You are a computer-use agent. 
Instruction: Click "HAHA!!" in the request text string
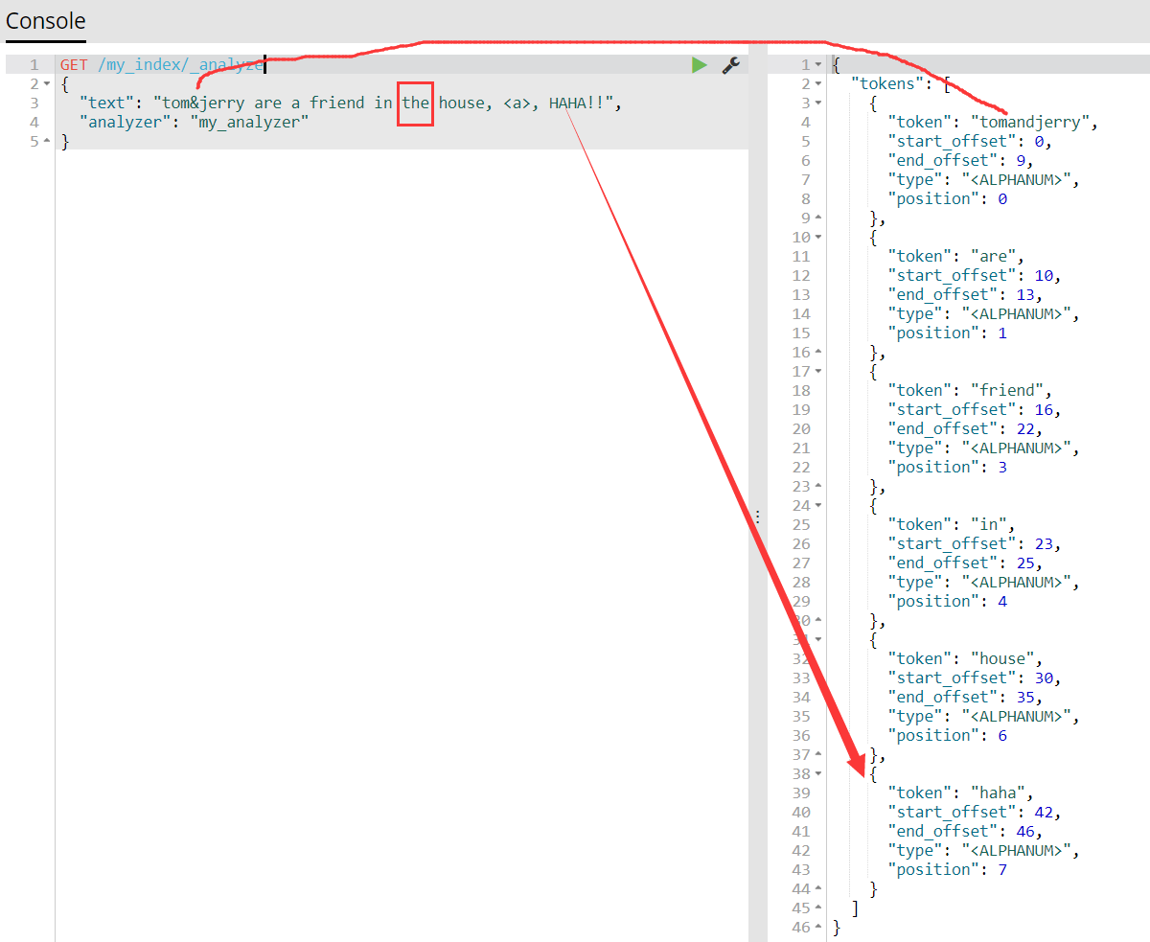tap(577, 103)
